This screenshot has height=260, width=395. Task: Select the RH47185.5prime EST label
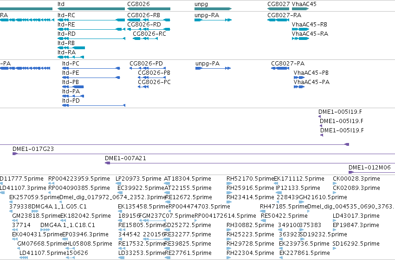click(284, 207)
